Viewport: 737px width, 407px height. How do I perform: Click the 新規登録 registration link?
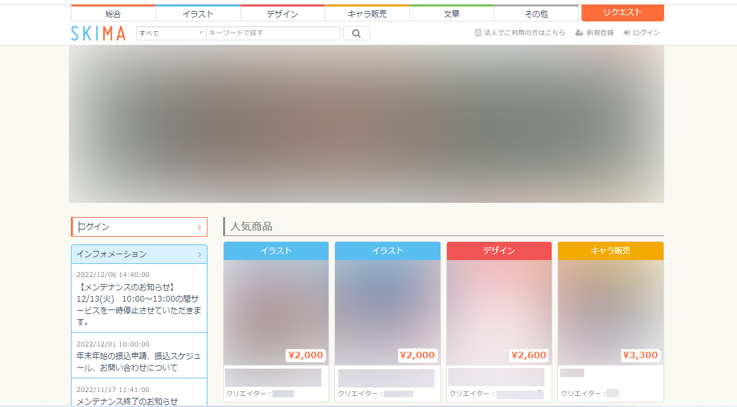coord(598,31)
